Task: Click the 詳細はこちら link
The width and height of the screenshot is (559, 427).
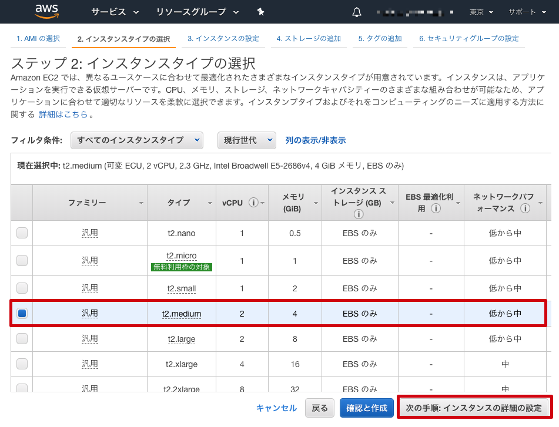Action: 63,115
